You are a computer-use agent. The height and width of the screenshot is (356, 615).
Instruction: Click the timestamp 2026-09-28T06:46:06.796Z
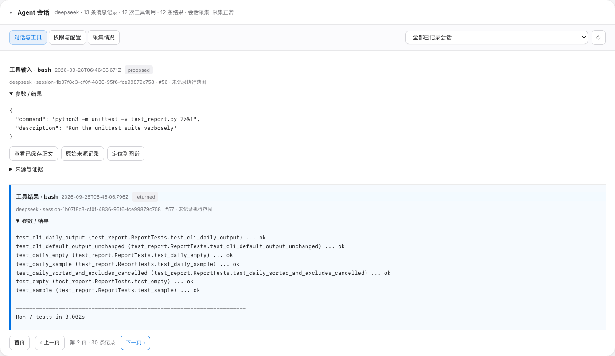(95, 197)
